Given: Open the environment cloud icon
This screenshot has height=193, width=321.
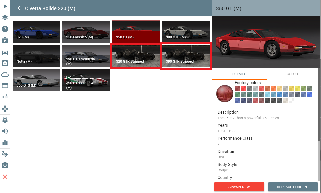Looking at the screenshot, I should (5, 74).
